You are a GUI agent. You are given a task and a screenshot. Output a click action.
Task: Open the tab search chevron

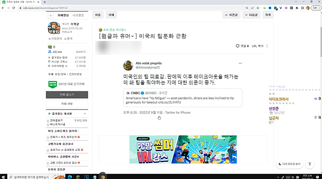296,2
